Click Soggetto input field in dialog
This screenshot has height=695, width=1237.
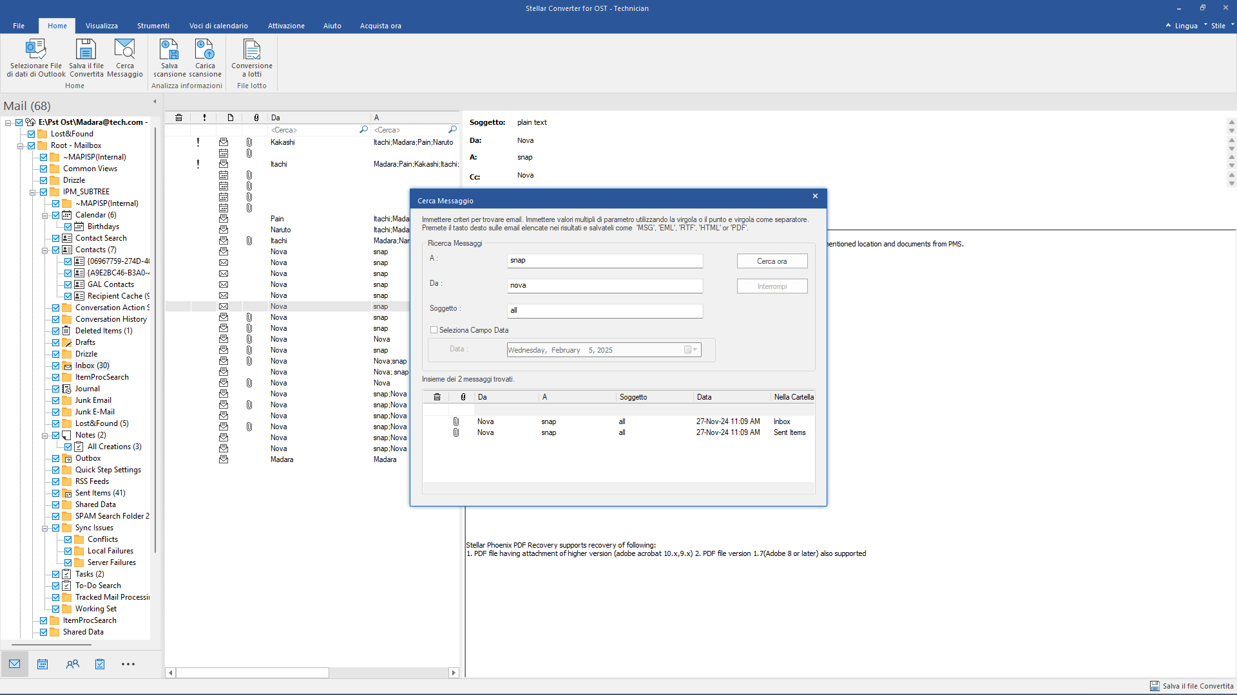pyautogui.click(x=605, y=311)
